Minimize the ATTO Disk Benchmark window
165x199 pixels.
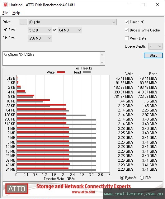tap(129, 5)
